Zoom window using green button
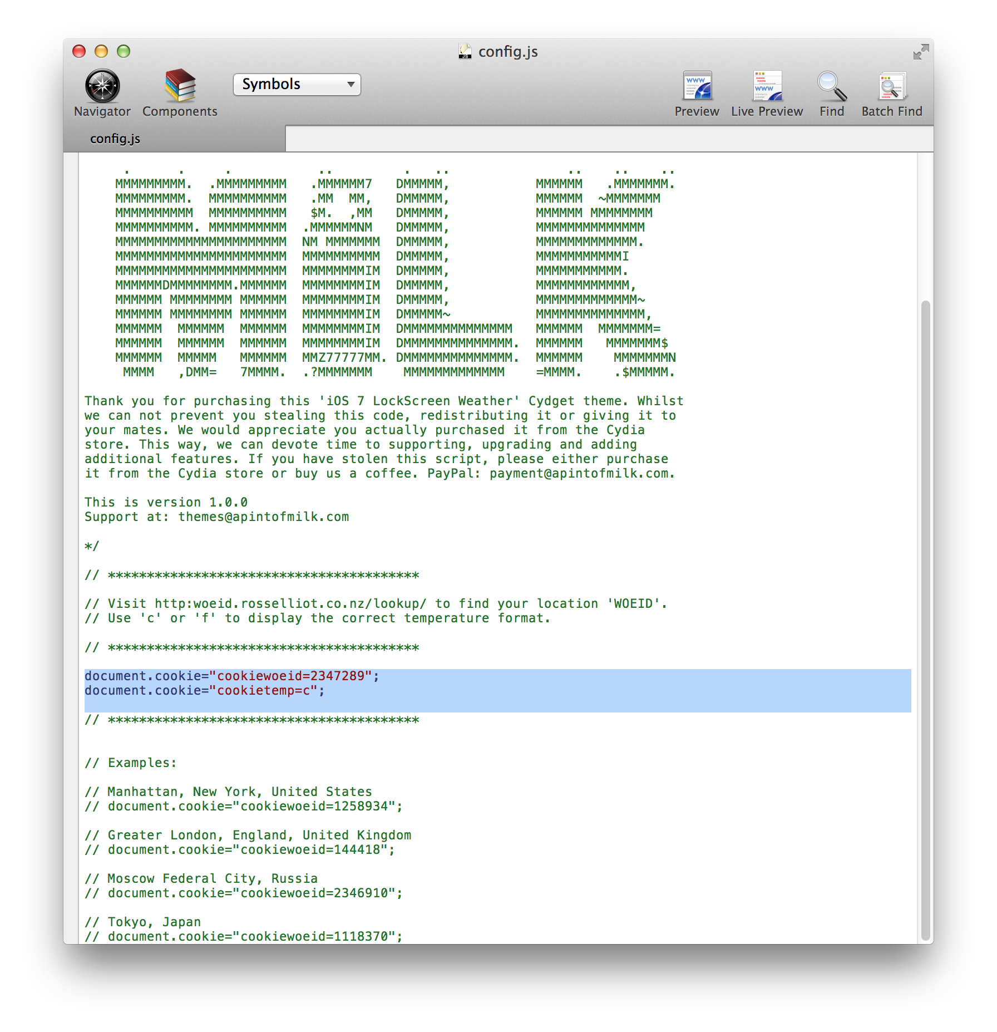Image resolution: width=997 pixels, height=1032 pixels. pyautogui.click(x=124, y=51)
